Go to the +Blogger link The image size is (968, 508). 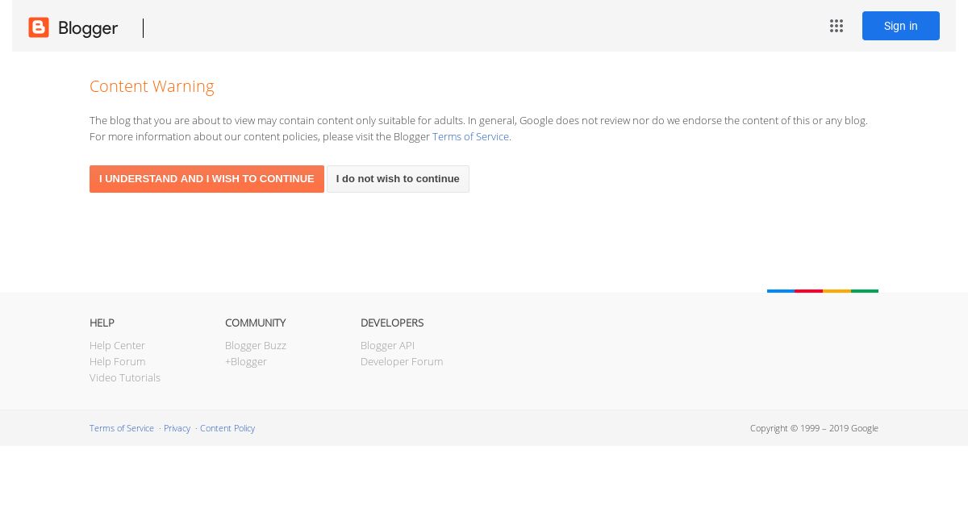pos(246,361)
